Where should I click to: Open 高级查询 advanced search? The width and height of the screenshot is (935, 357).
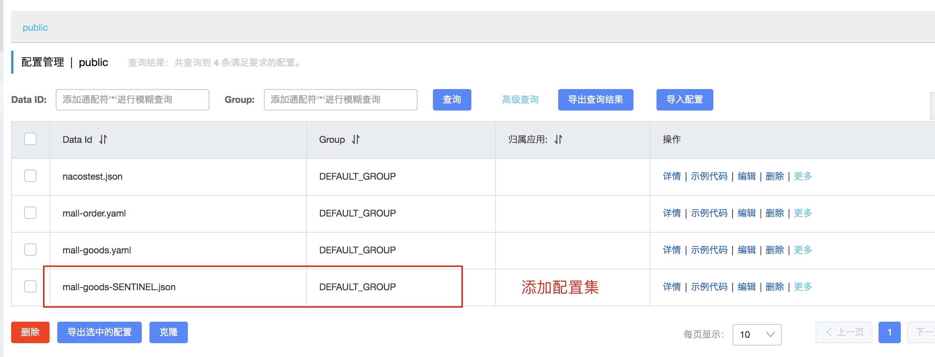click(x=520, y=99)
